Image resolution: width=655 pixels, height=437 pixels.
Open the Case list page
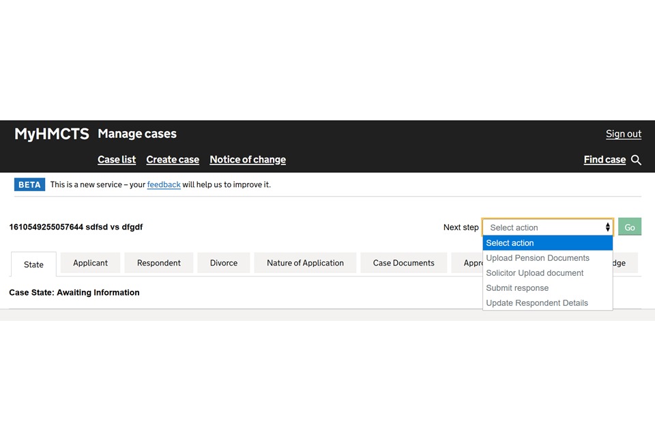(x=117, y=160)
